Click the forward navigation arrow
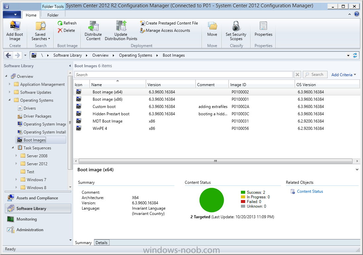Screen dimensions: 363x255 tap(17, 55)
